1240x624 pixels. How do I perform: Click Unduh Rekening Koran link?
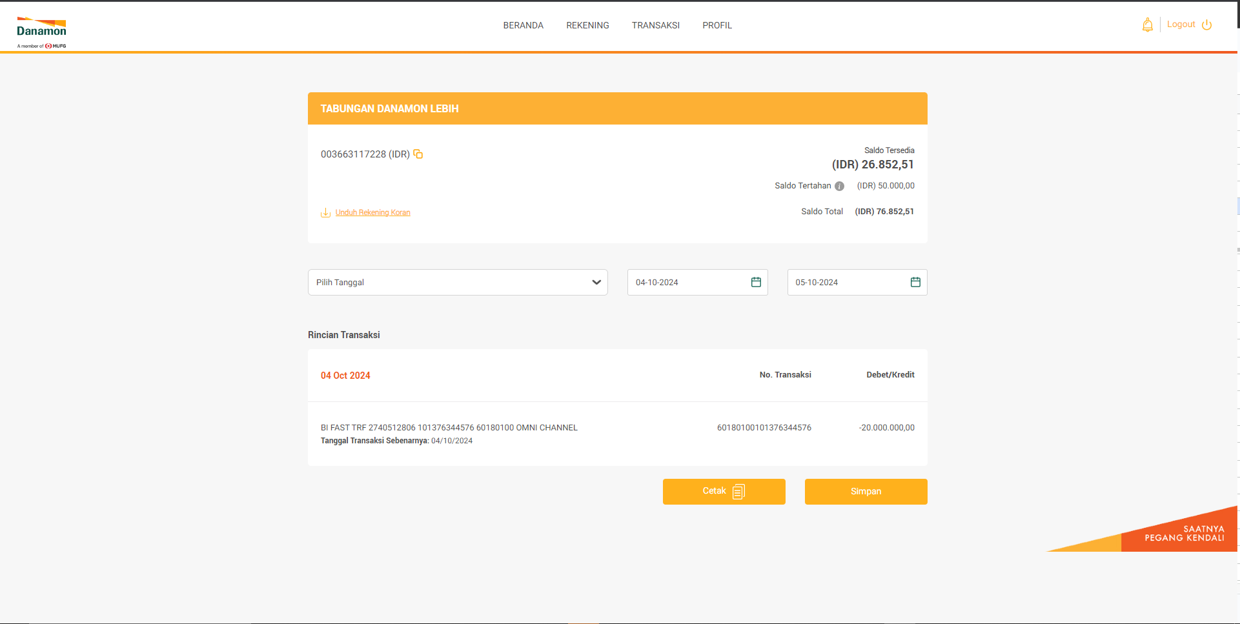click(x=372, y=212)
